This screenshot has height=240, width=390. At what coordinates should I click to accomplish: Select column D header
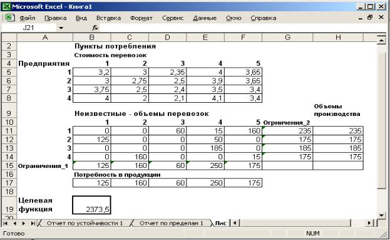tap(167, 38)
